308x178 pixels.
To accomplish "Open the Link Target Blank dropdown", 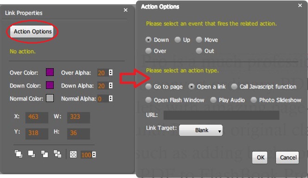I will click(201, 130).
